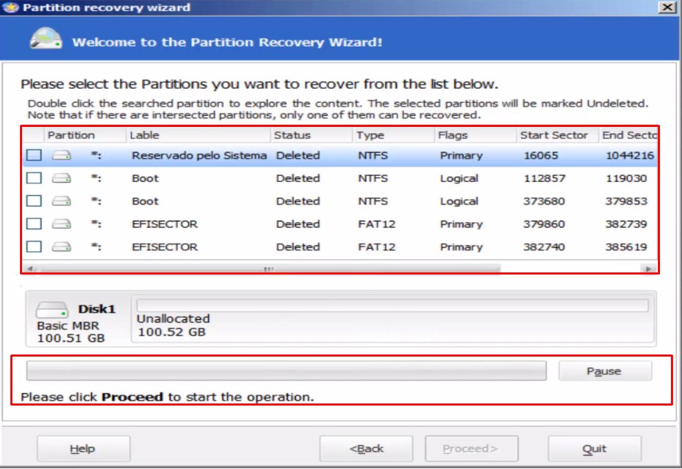Viewport: 682px width, 469px height.
Task: Enable the EFISECTOR checkbox with start sector 382740
Action: pyautogui.click(x=34, y=247)
